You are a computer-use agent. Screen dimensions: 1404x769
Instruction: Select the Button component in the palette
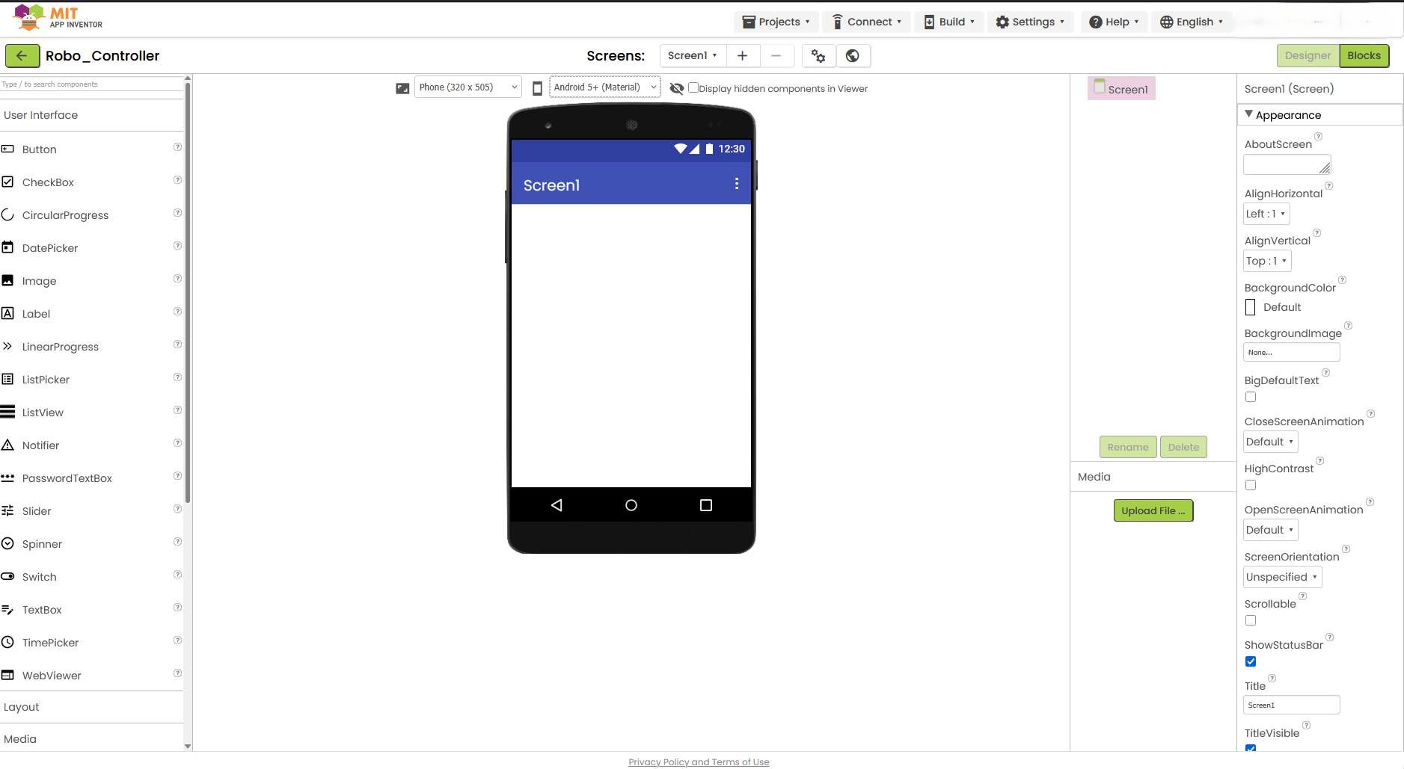point(39,149)
